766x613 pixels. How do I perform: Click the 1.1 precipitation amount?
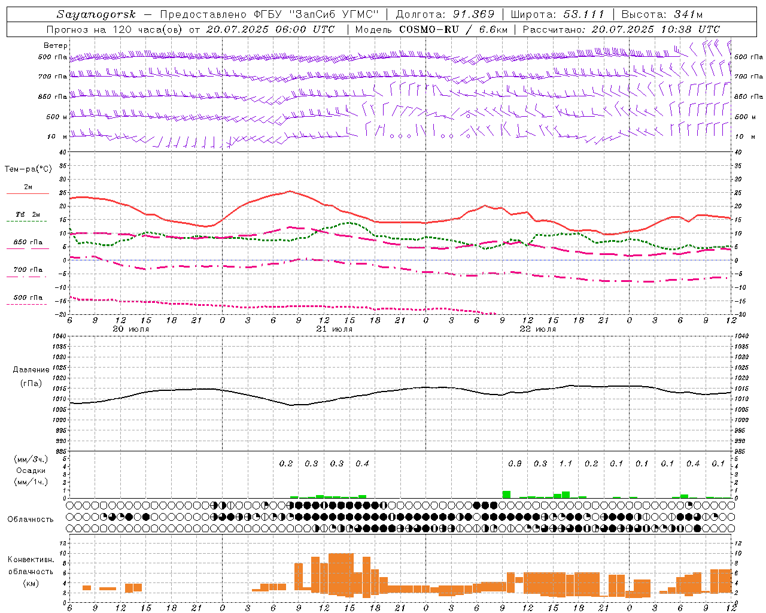point(566,463)
